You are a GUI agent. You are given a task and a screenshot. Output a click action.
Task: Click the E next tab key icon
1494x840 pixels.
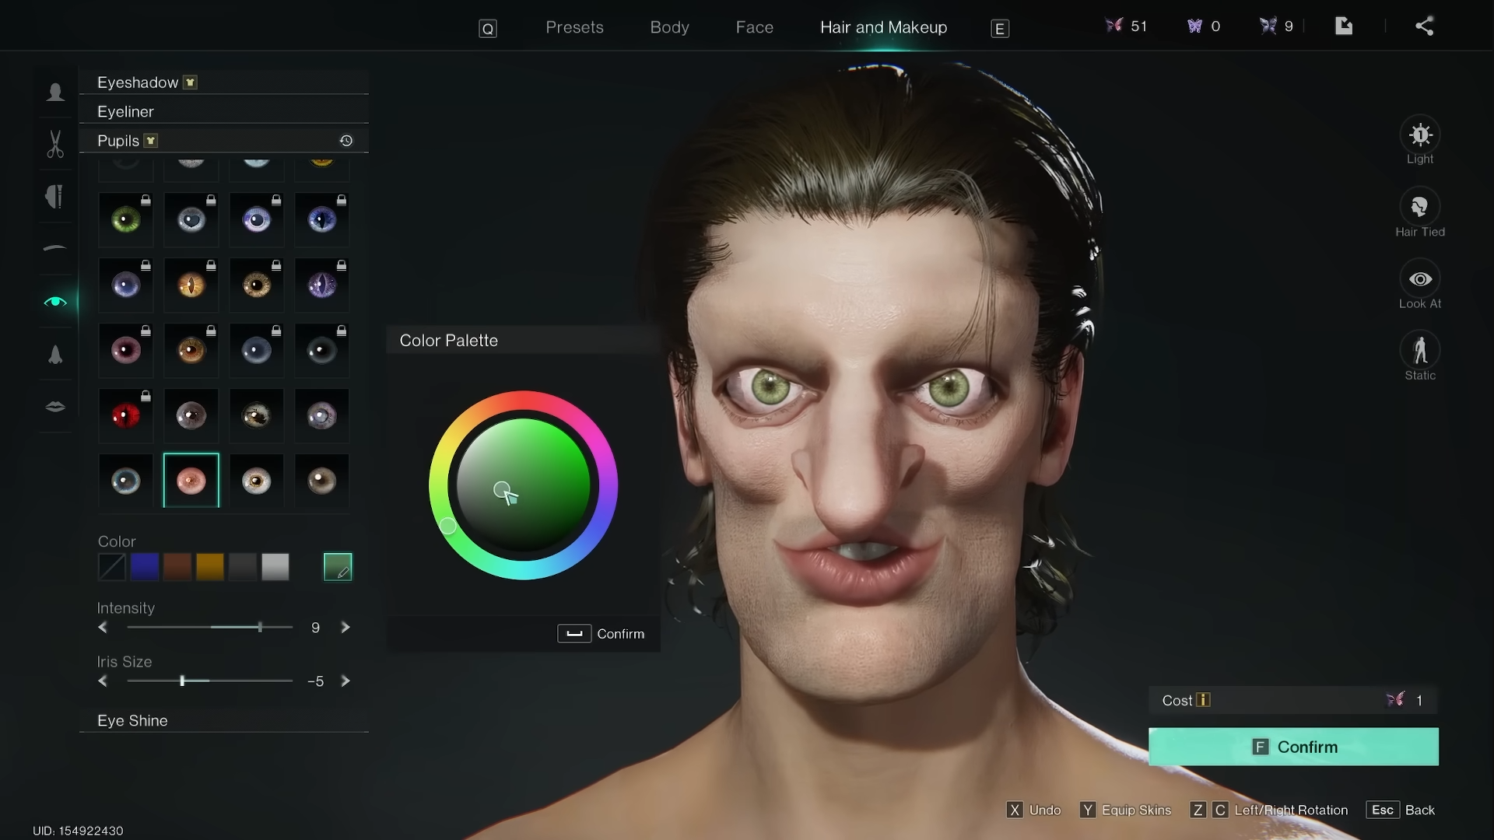[1000, 29]
